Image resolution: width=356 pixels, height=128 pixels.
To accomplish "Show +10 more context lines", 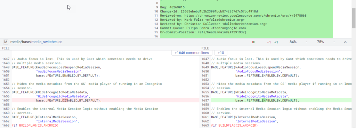I will tap(221, 53).
